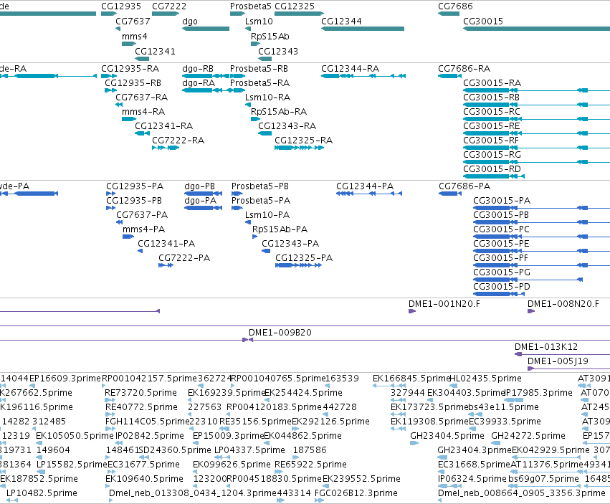Select the CG12341-PA protein label
The image size is (610, 504).
tap(166, 244)
